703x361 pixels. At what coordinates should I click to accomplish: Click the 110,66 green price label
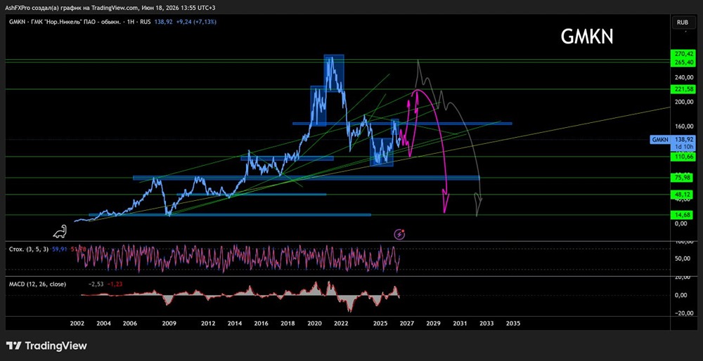click(682, 157)
